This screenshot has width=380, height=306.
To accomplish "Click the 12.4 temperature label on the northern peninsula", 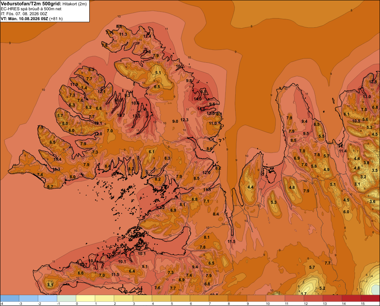I will click(x=147, y=36).
